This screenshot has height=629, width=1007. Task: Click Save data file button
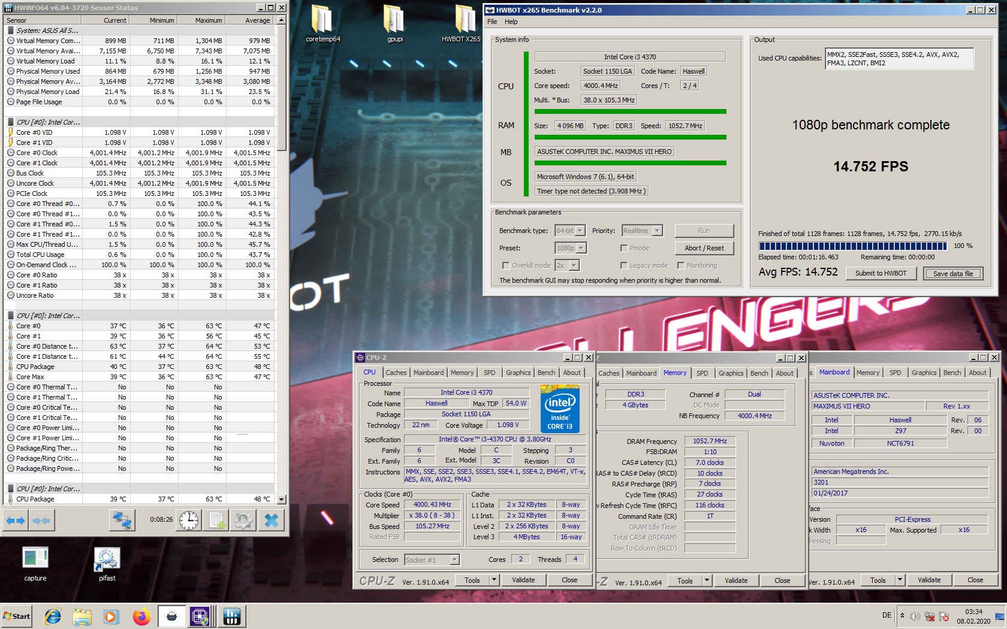tap(952, 274)
